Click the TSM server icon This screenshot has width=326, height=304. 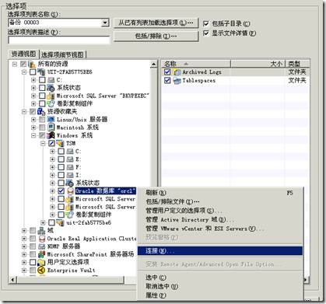(61, 143)
